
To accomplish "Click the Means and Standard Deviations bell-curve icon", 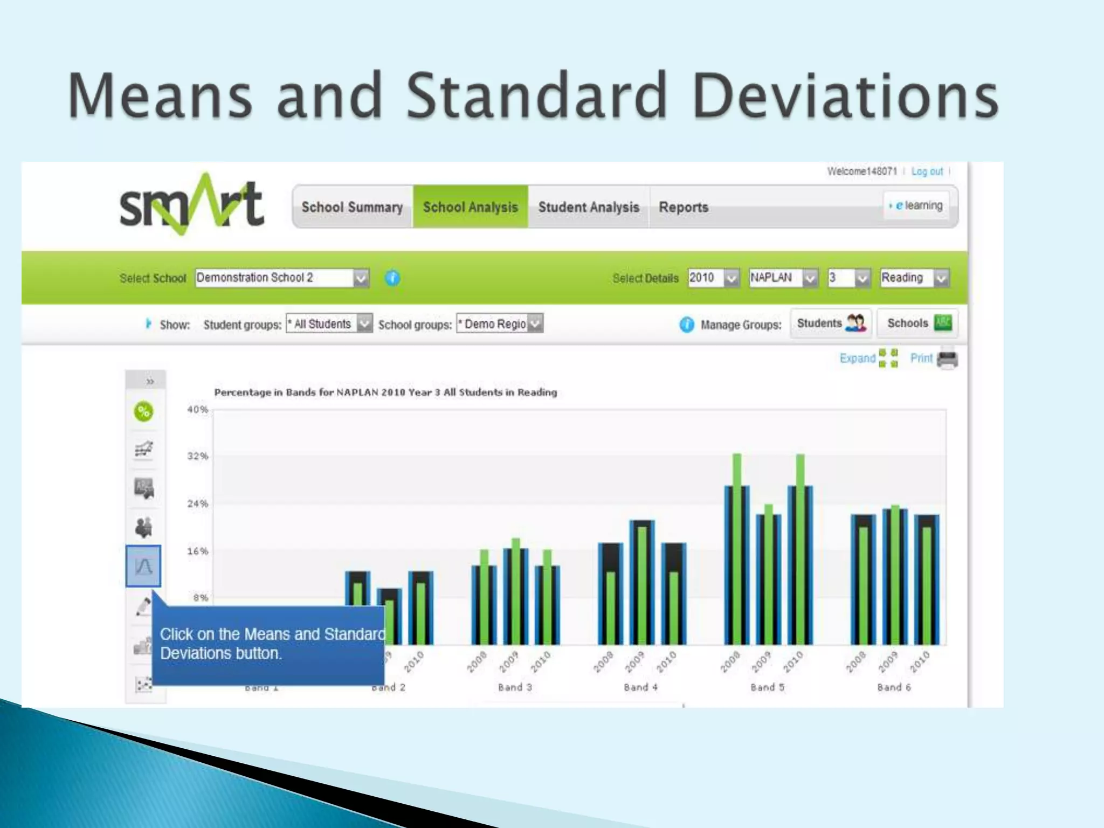I will [143, 566].
